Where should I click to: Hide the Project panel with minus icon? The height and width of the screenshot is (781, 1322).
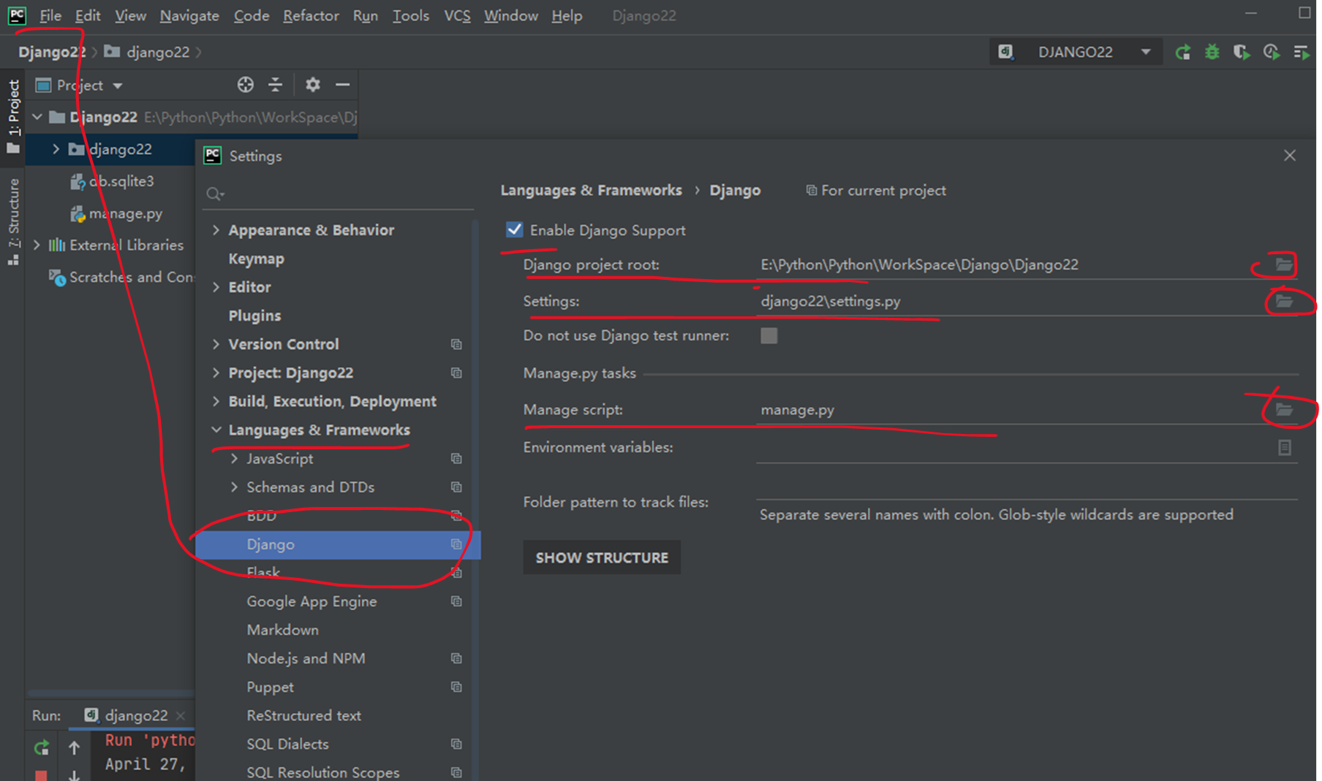[x=342, y=85]
